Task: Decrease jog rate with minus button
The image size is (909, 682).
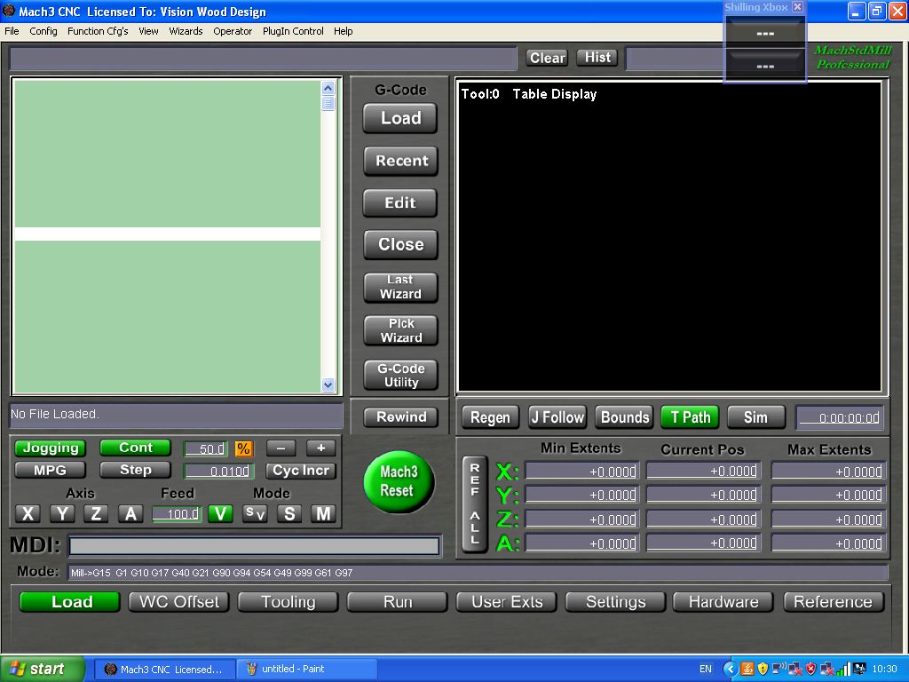Action: 281,448
